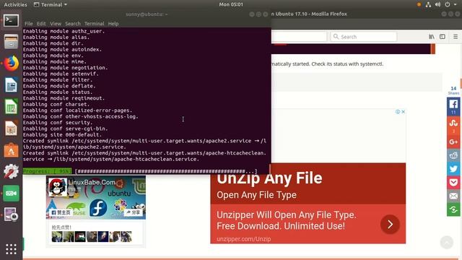The height and width of the screenshot is (260, 462).
Task: Click the unzipper ad arrow button
Action: coord(390,225)
